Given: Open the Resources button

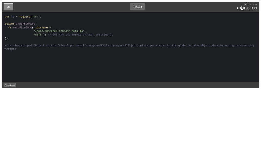Looking at the screenshot, I should pos(10,85).
